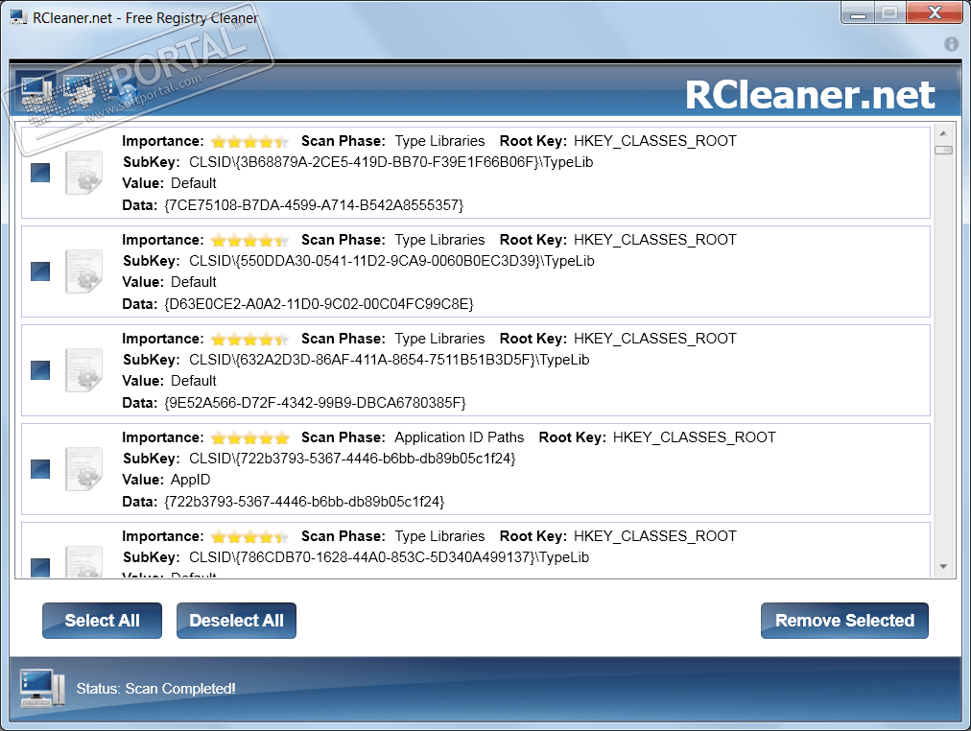Click registry file icon of the 722b3793 entry
Viewport: 971px width, 731px height.
click(84, 469)
